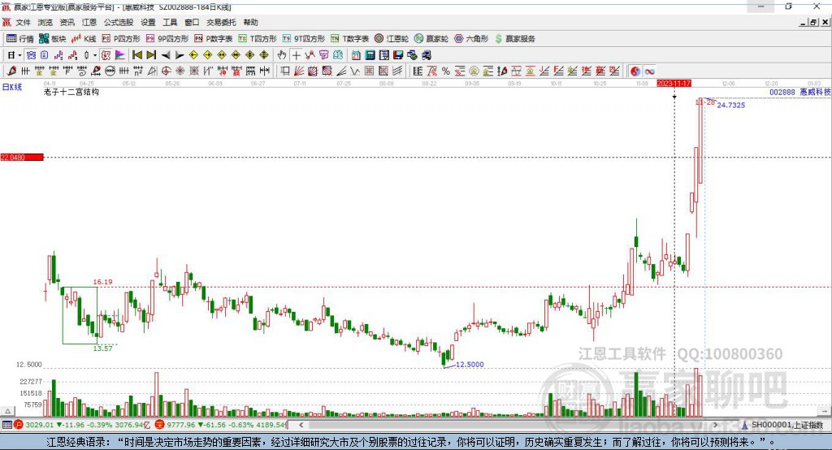Select the spiral drawing tool
This screenshot has width=832, height=450.
pyautogui.click(x=82, y=71)
